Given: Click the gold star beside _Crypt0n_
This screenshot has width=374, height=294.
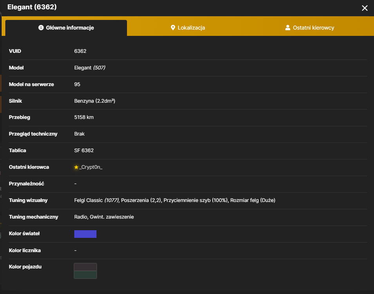Looking at the screenshot, I should (76, 167).
